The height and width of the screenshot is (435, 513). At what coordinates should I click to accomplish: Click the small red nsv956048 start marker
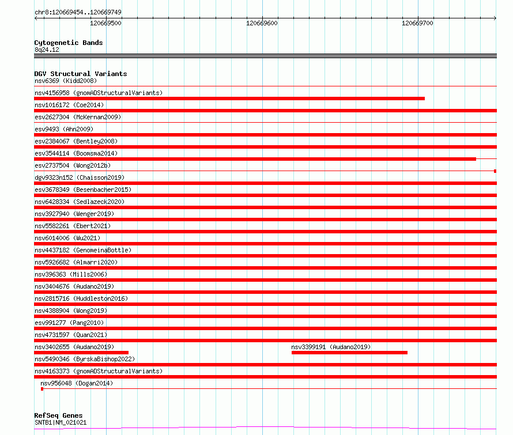coord(42,389)
